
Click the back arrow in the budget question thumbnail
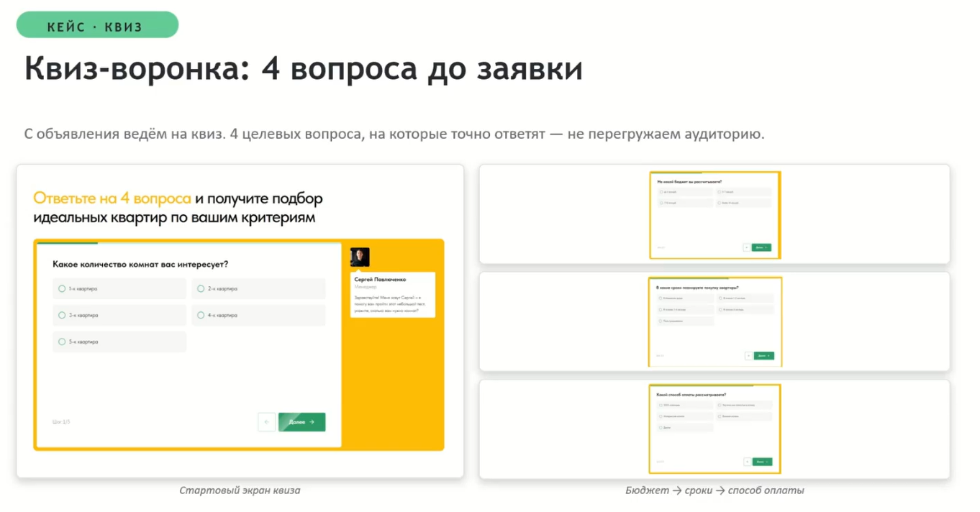click(747, 247)
